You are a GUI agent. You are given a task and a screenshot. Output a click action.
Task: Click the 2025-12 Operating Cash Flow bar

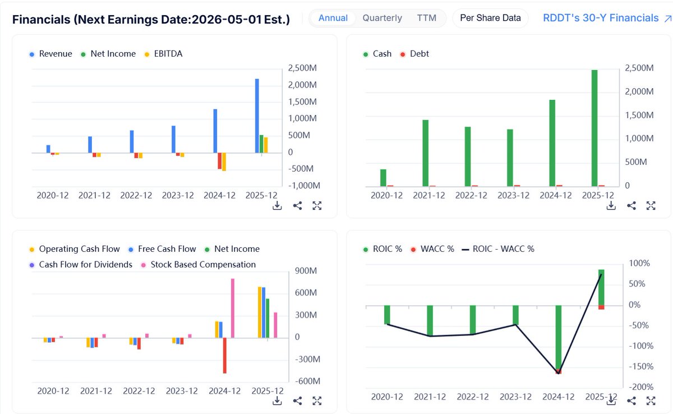(x=260, y=312)
